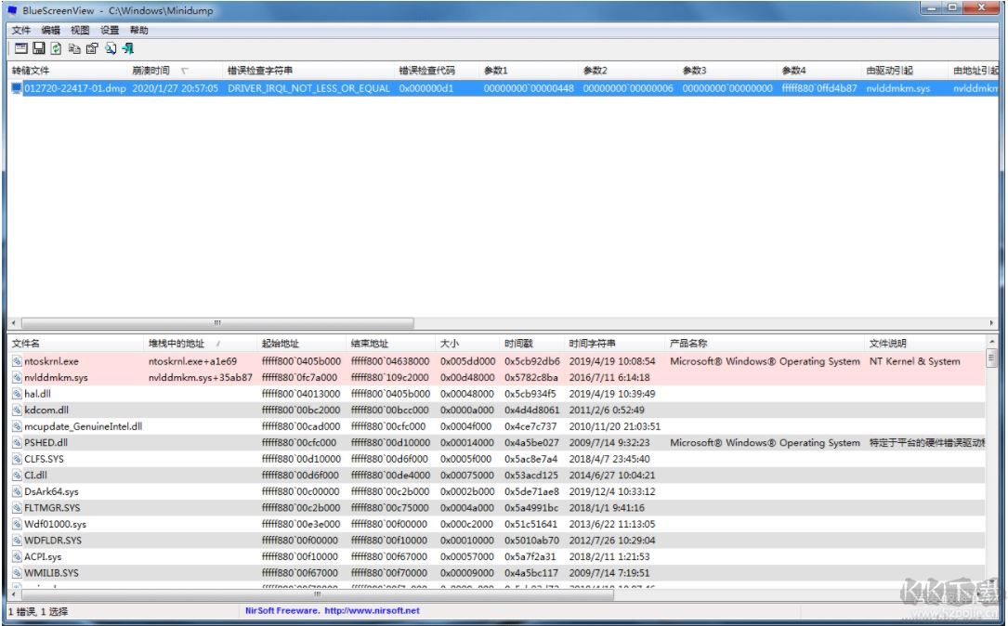Open Advanced Options from the toolbar
This screenshot has width=1008, height=626.
tap(20, 48)
